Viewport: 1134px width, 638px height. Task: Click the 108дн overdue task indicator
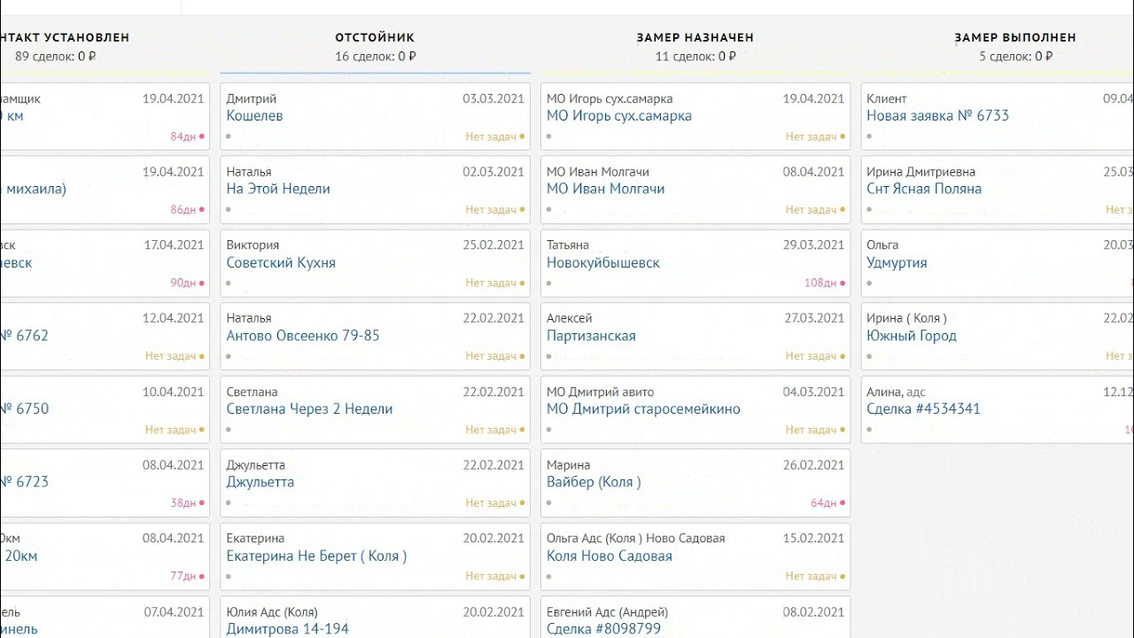820,284
